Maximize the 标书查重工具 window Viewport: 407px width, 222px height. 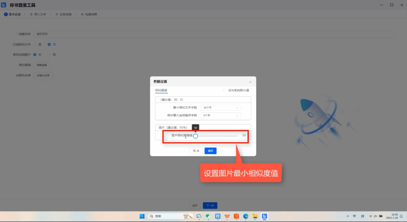392,5
